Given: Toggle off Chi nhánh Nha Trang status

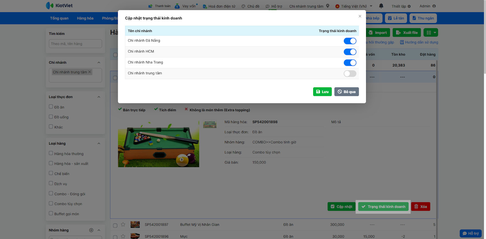Looking at the screenshot, I should coord(350,63).
